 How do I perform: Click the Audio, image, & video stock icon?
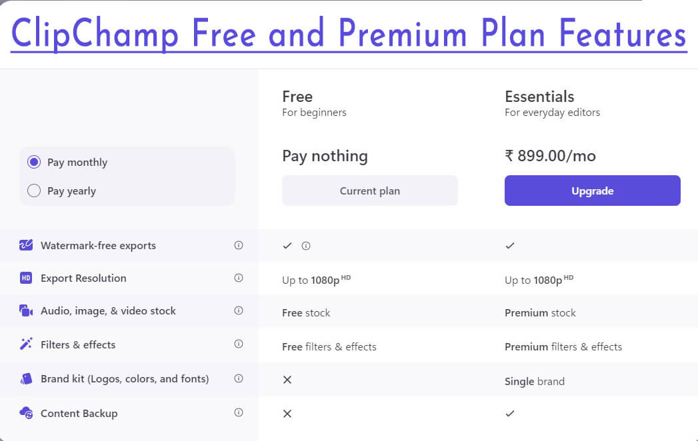(26, 310)
